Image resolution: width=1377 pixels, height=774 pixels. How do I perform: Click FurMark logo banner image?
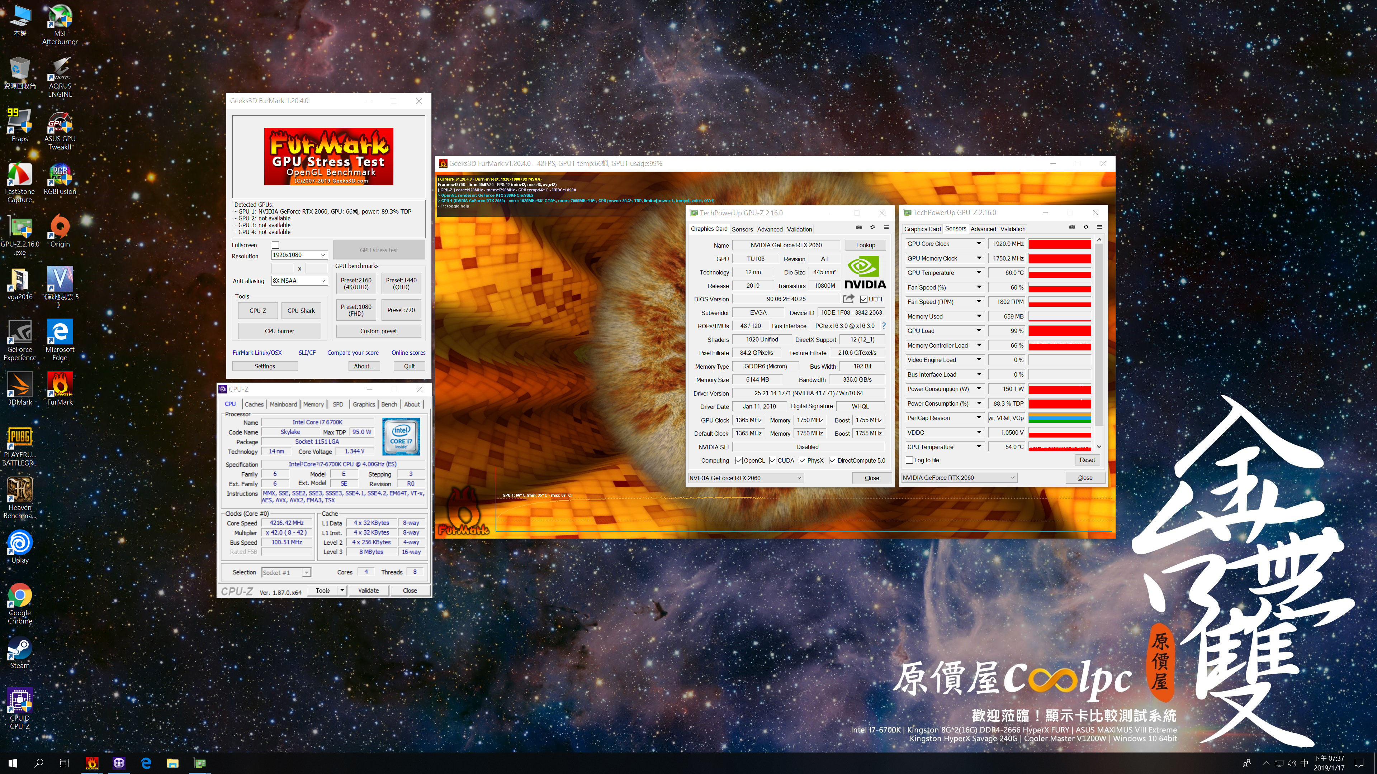[x=329, y=157]
